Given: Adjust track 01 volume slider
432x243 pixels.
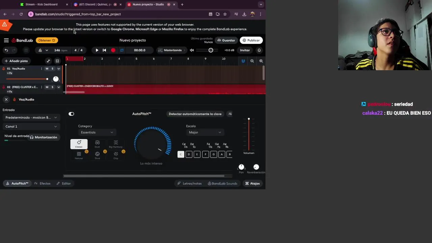Looking at the screenshot, I should coord(27,79).
